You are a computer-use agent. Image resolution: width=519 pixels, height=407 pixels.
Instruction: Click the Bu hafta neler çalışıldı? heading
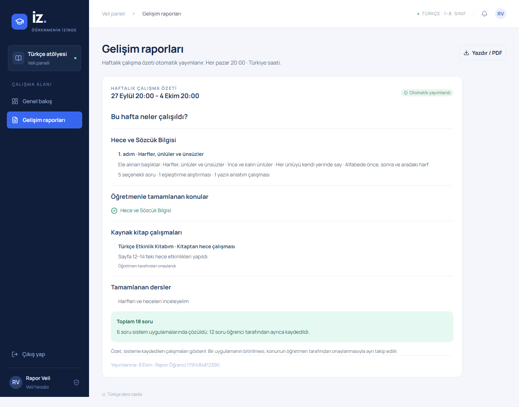point(149,117)
